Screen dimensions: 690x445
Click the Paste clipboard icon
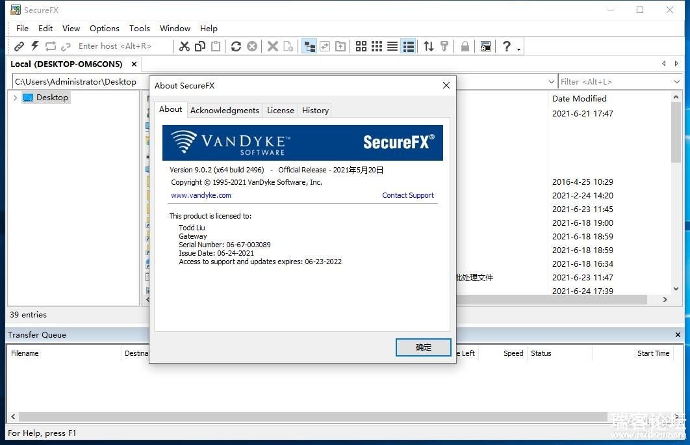point(216,46)
